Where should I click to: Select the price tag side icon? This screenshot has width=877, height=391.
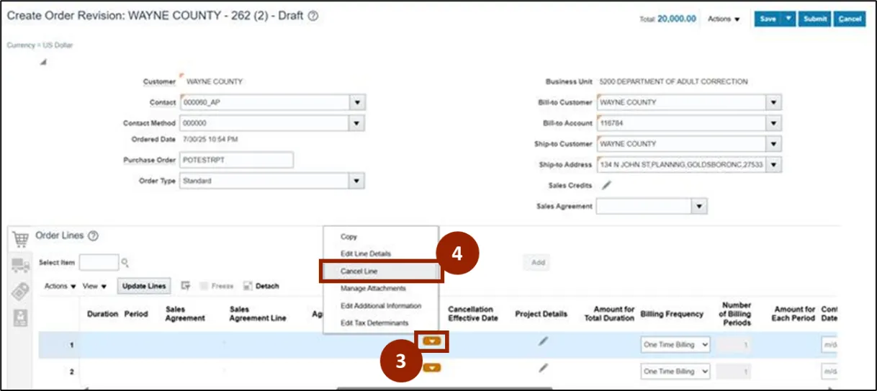pyautogui.click(x=21, y=291)
